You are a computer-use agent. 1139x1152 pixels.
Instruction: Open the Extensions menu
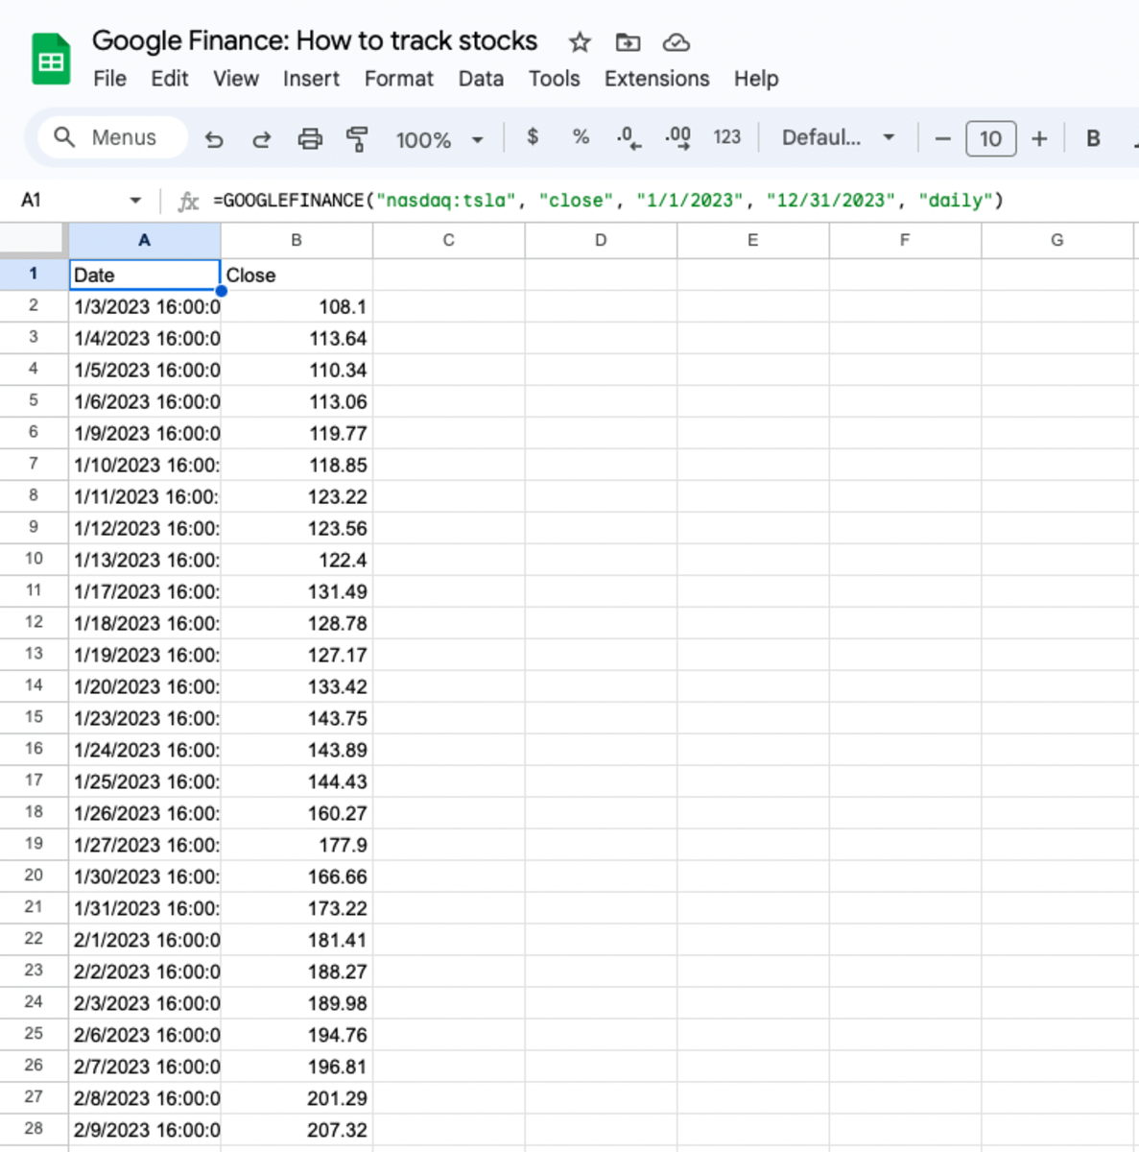[x=656, y=79]
